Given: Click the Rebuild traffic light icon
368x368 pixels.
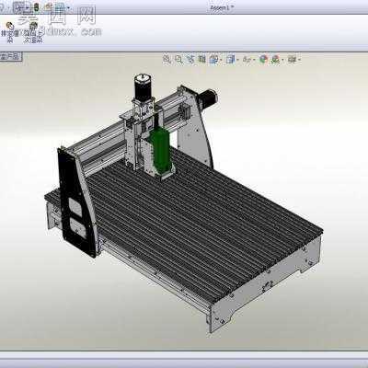Looking at the screenshot, I should (36, 7).
